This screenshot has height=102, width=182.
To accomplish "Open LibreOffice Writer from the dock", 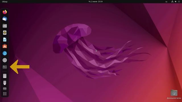I will 5,40.
